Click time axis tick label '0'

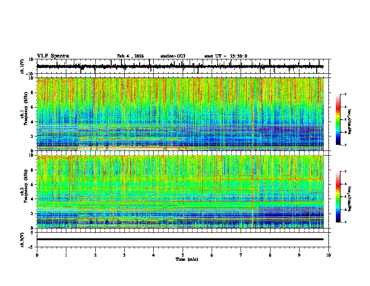point(37,255)
